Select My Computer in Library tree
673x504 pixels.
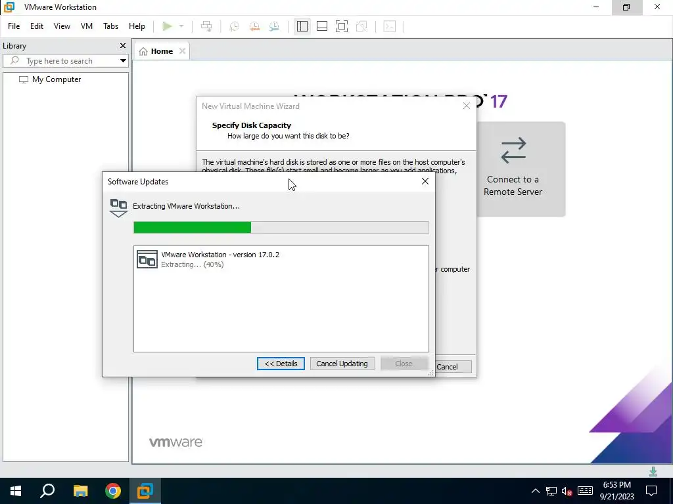(x=50, y=79)
